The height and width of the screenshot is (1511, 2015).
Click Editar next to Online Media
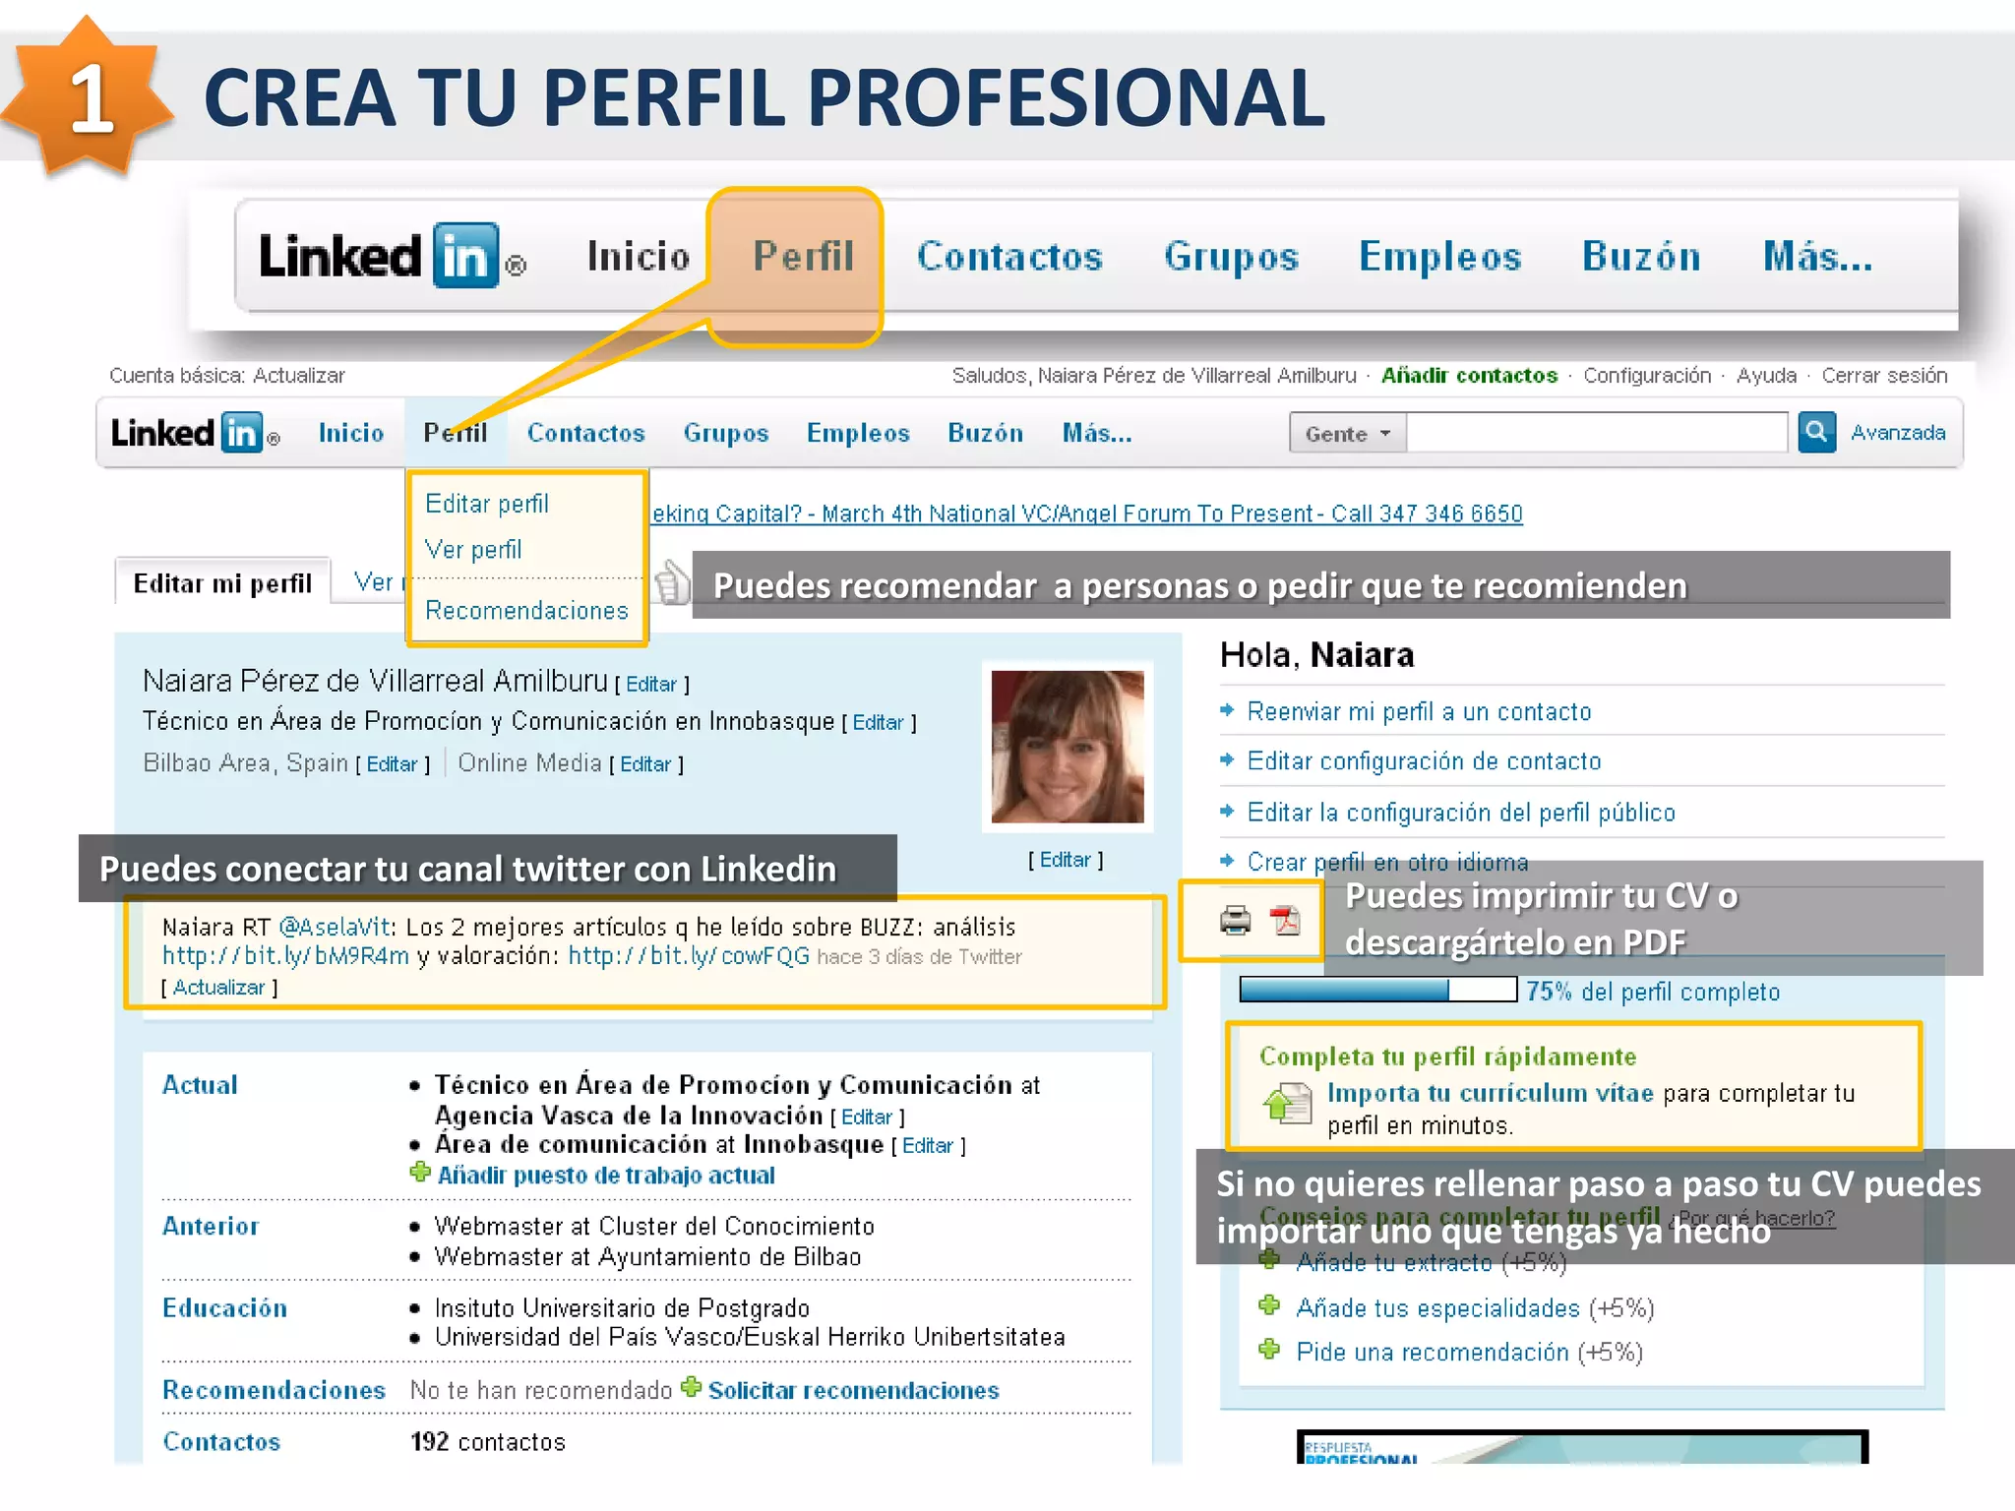[x=645, y=764]
